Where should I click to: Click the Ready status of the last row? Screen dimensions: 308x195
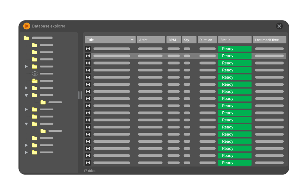click(x=235, y=163)
